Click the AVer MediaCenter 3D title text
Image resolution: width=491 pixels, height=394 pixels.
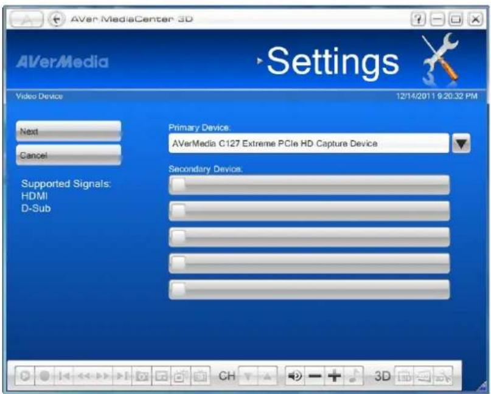click(132, 19)
